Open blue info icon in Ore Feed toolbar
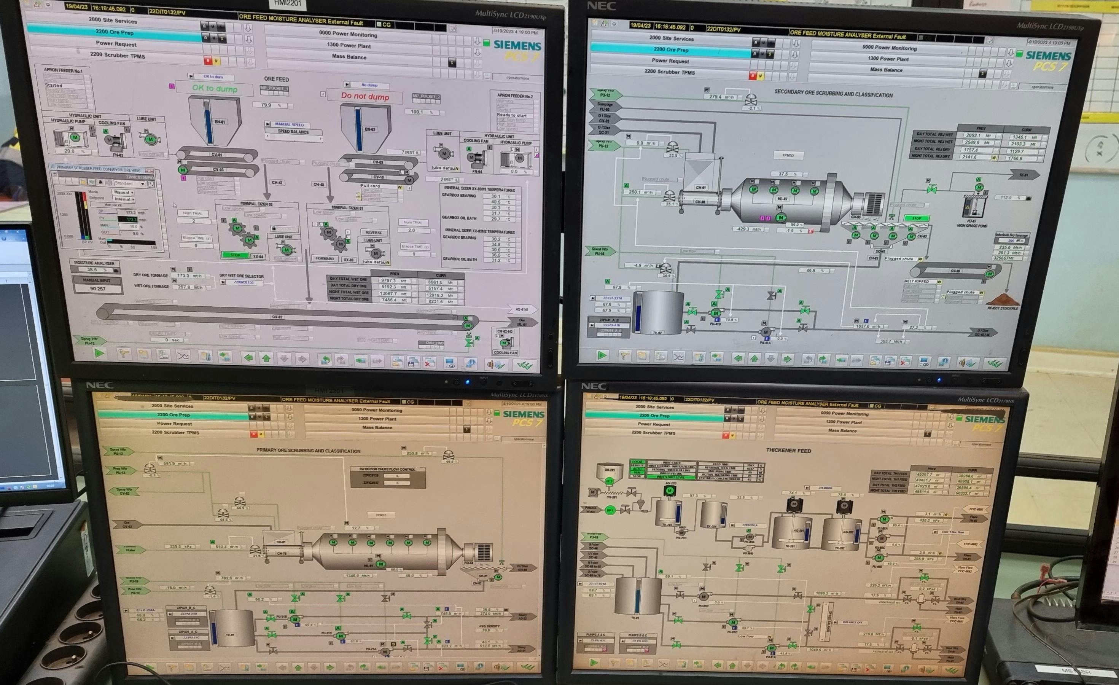Image resolution: width=1119 pixels, height=685 pixels. click(x=471, y=363)
